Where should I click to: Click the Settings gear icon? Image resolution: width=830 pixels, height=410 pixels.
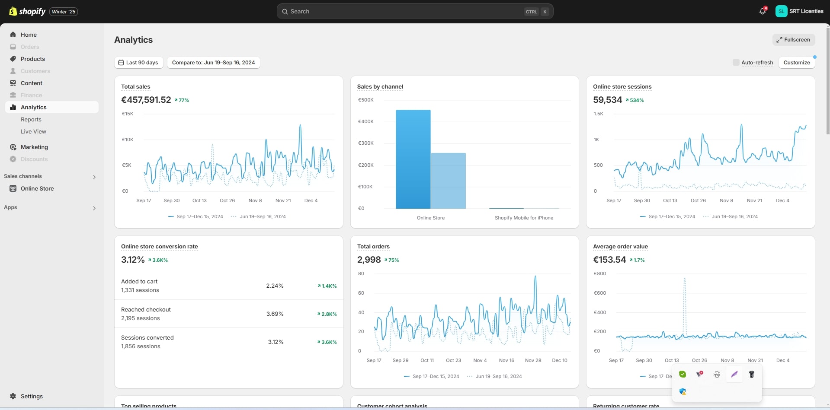pyautogui.click(x=13, y=396)
